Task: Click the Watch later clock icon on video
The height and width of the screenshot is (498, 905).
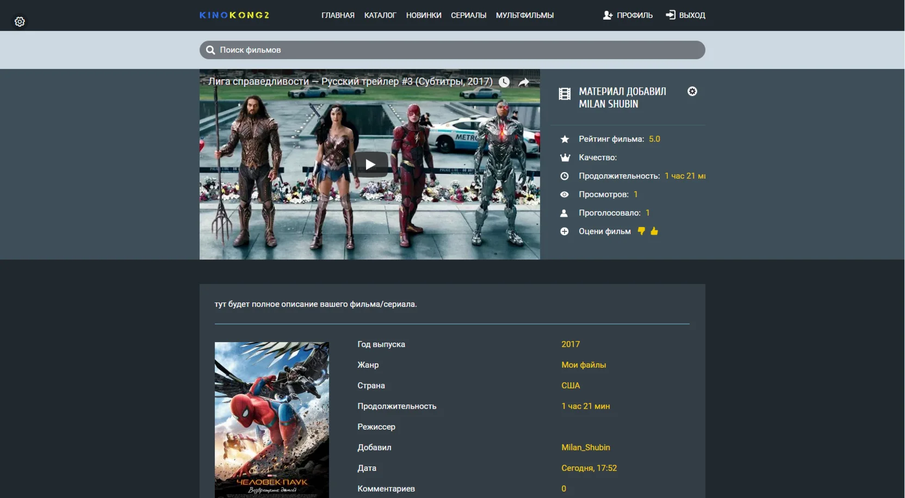Action: [504, 82]
